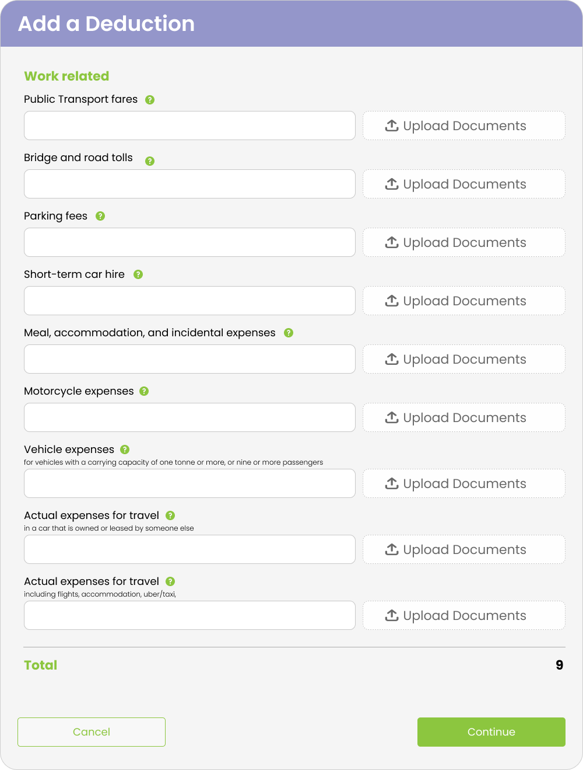This screenshot has height=770, width=583.
Task: Click the Meal, accommodation, incidental expenses field
Action: tap(189, 359)
